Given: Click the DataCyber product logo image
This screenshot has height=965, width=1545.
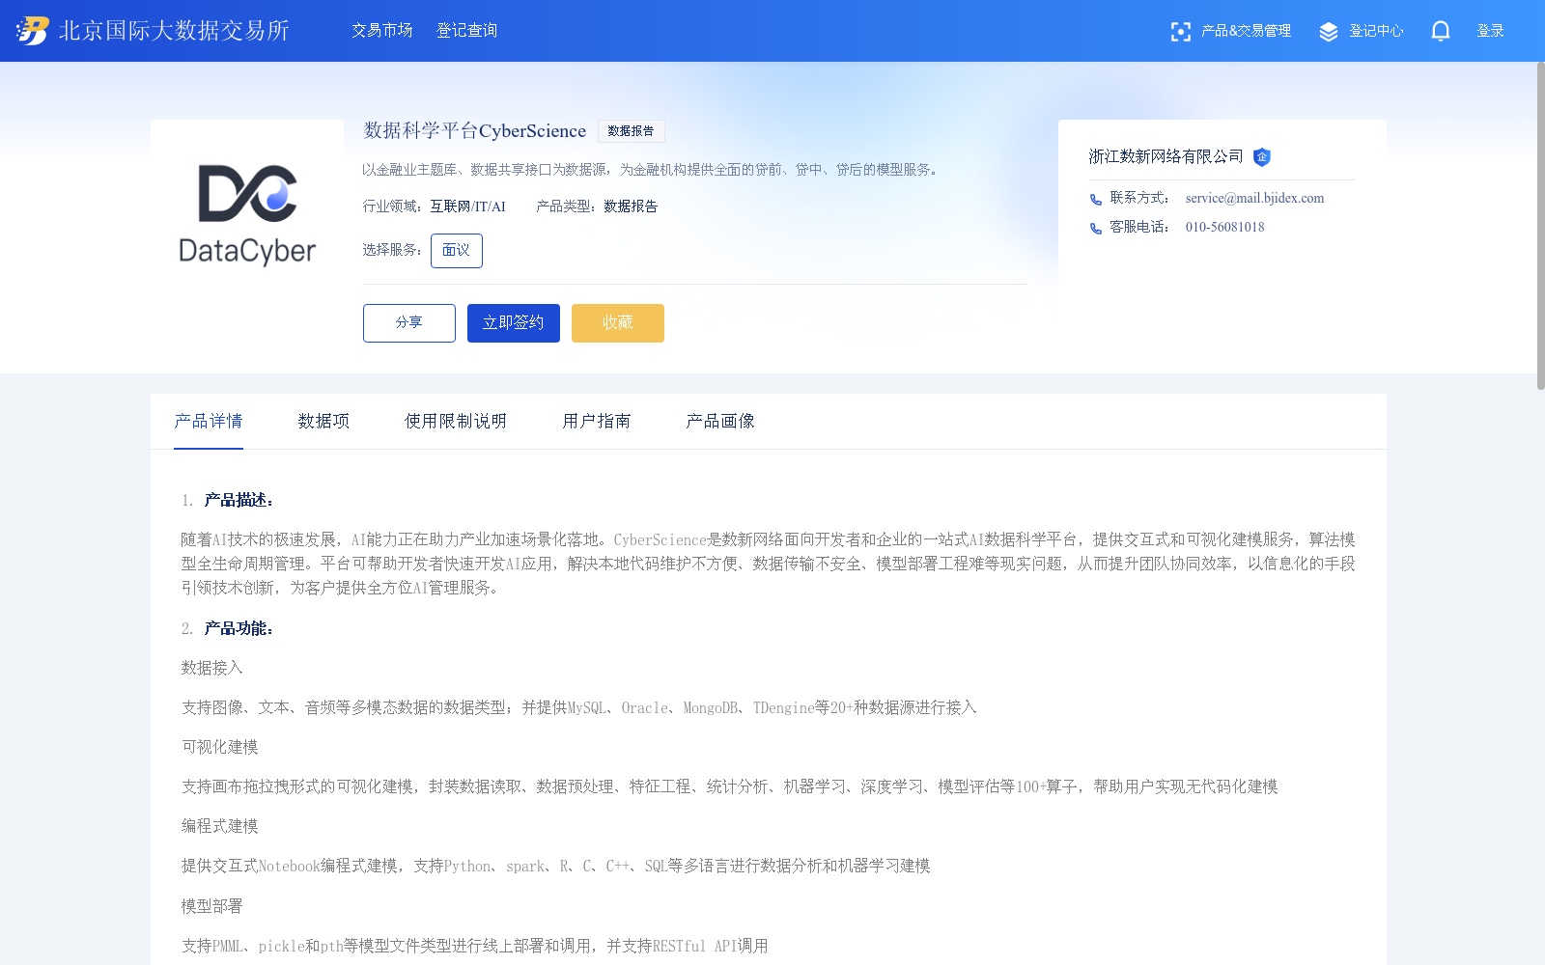Looking at the screenshot, I should tap(247, 216).
